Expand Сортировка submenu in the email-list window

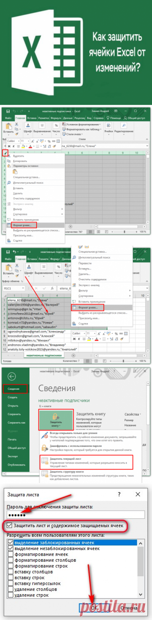[102, 296]
